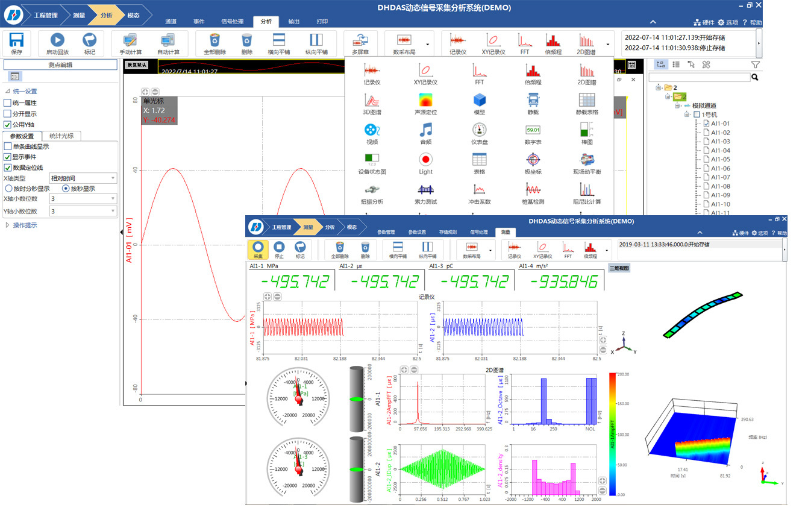808x531 pixels.
Task: Open 数采布局 dropdown arrow in back window
Action: [x=428, y=44]
